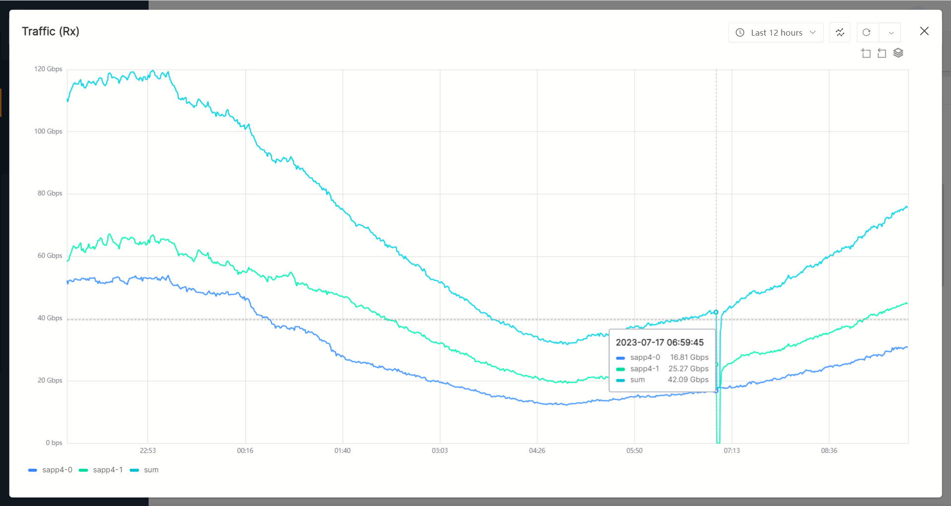Toggle the sum series in the legend
Image resolution: width=951 pixels, height=506 pixels.
click(x=151, y=470)
